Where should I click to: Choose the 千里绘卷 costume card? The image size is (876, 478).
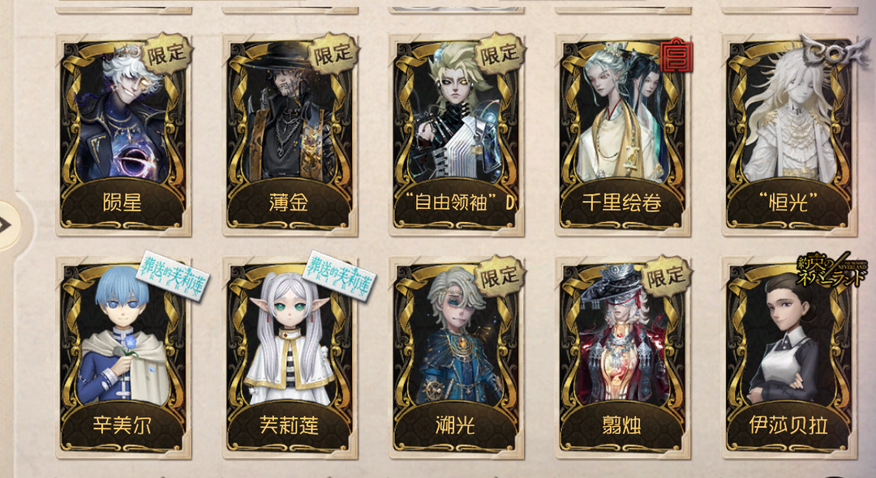(x=622, y=135)
